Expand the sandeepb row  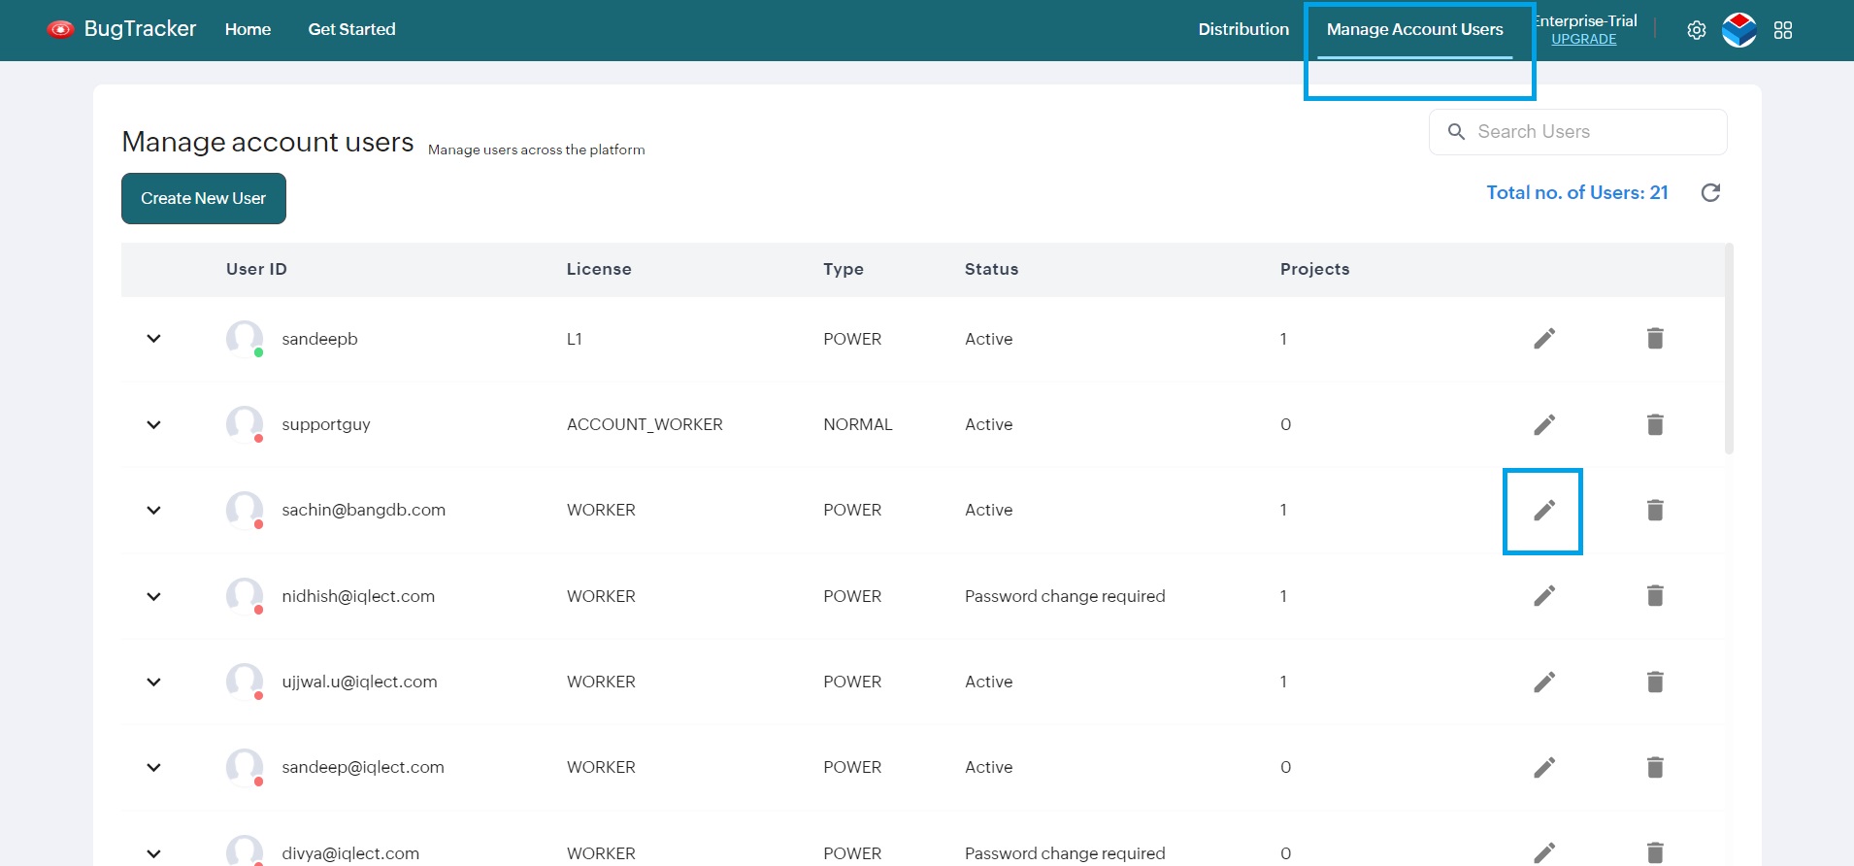point(153,339)
